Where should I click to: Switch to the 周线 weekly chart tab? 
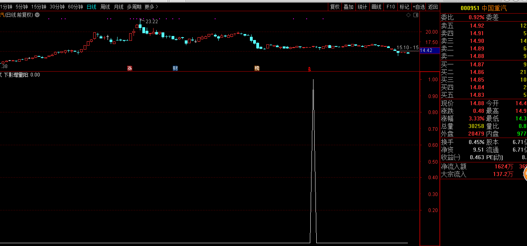[105, 7]
